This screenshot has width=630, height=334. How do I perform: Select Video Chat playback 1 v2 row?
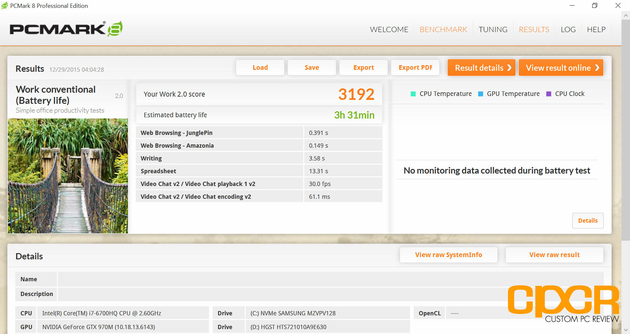click(x=259, y=184)
